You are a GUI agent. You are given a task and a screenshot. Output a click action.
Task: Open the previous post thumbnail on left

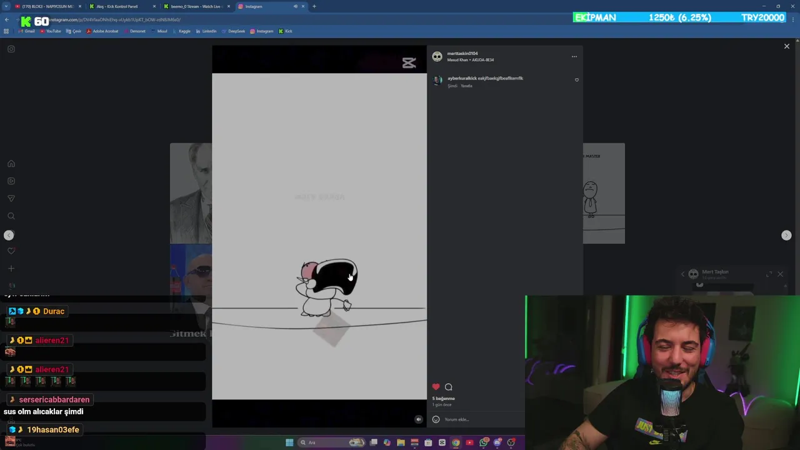tap(191, 193)
